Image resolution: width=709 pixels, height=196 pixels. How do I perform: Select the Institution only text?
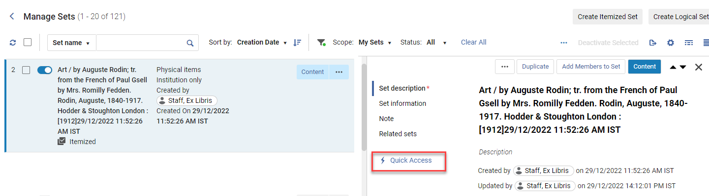(179, 80)
